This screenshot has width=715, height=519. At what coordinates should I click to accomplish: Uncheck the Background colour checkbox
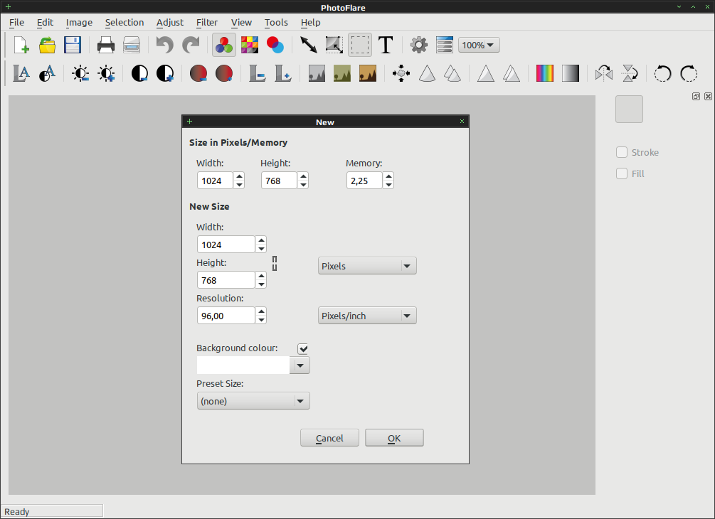(x=303, y=348)
